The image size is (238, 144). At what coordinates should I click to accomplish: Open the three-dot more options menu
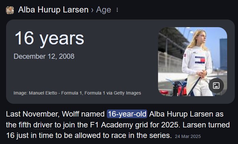[x=117, y=10]
